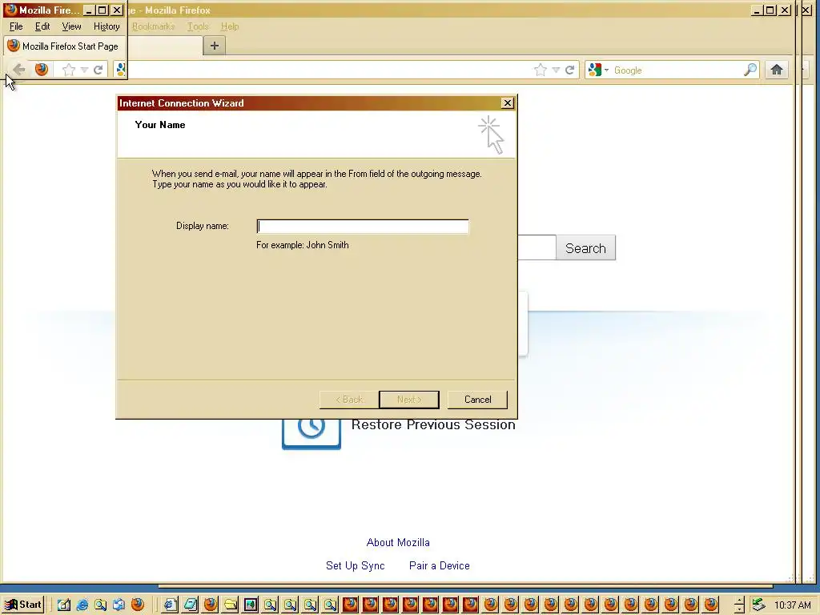Click Show Desktop icon in Quick Launch
820x615 pixels.
click(x=64, y=605)
